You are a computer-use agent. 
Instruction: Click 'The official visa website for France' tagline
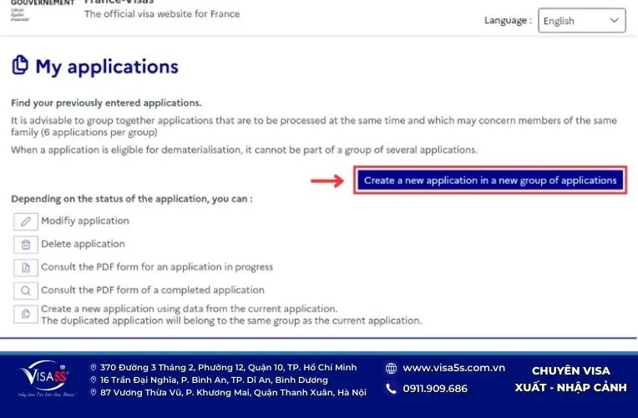(162, 14)
